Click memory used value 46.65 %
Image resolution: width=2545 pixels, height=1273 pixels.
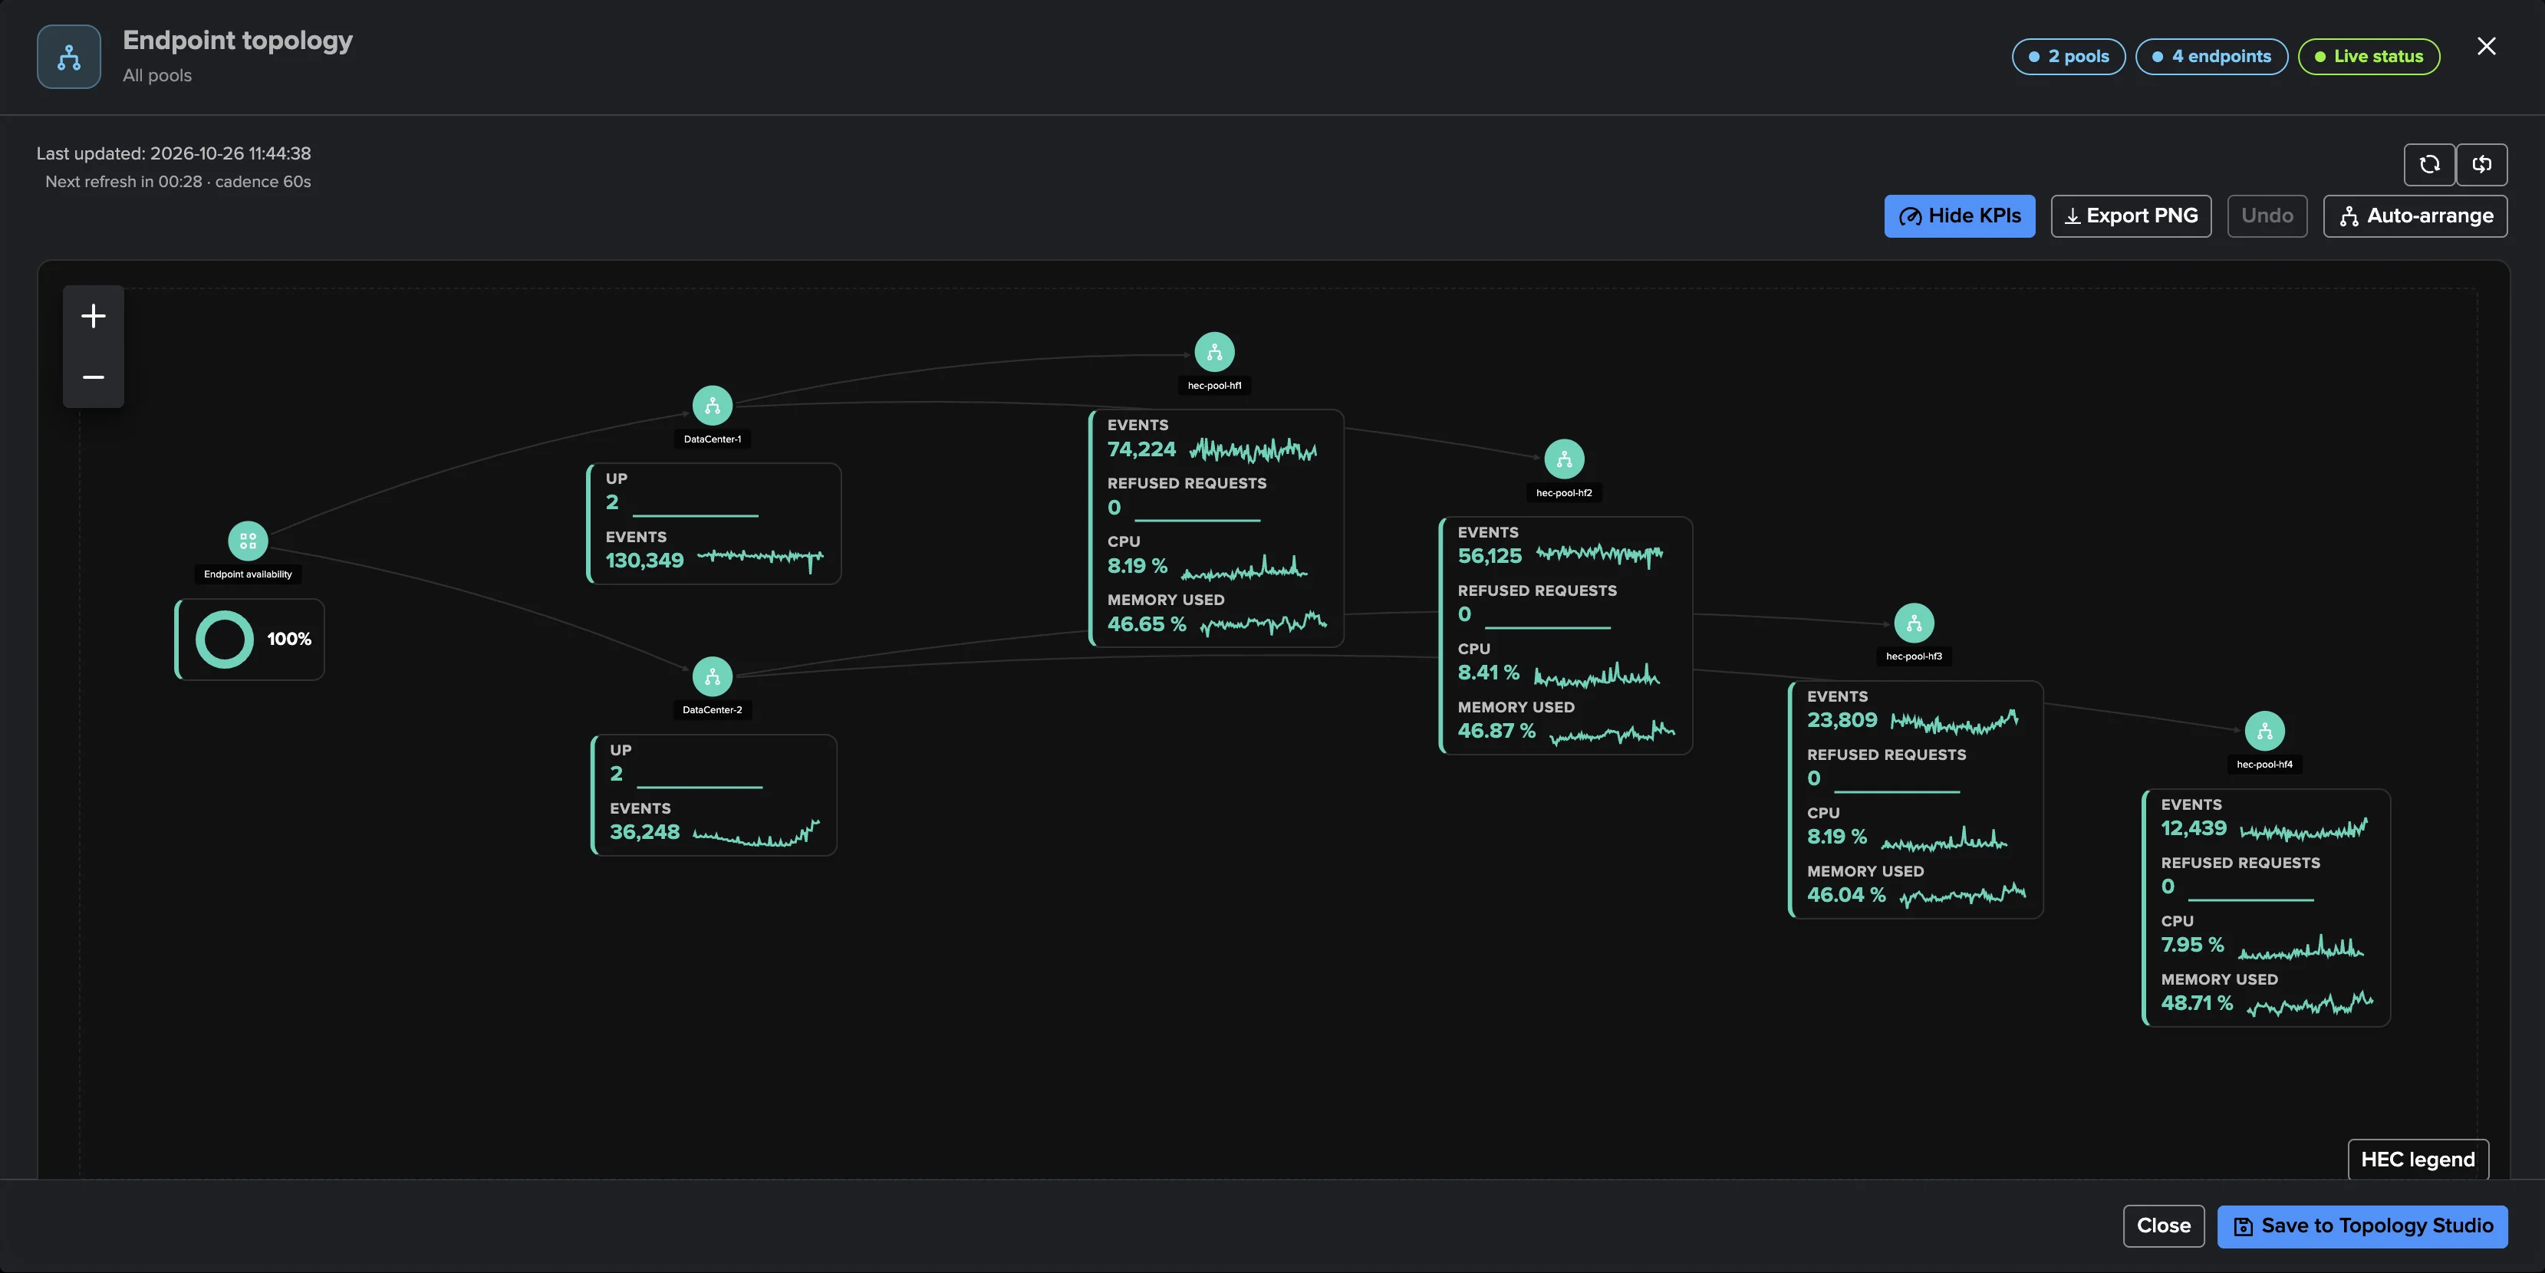coord(1146,624)
